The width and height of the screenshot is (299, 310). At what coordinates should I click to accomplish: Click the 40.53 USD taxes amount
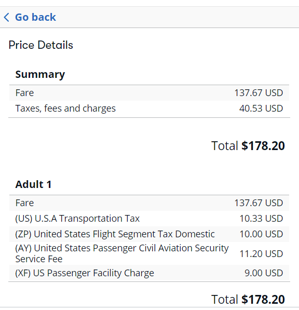coord(261,109)
